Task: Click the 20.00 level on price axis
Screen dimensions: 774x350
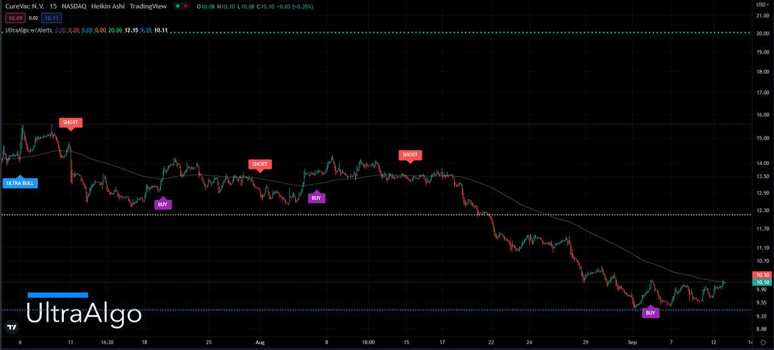Action: 762,33
